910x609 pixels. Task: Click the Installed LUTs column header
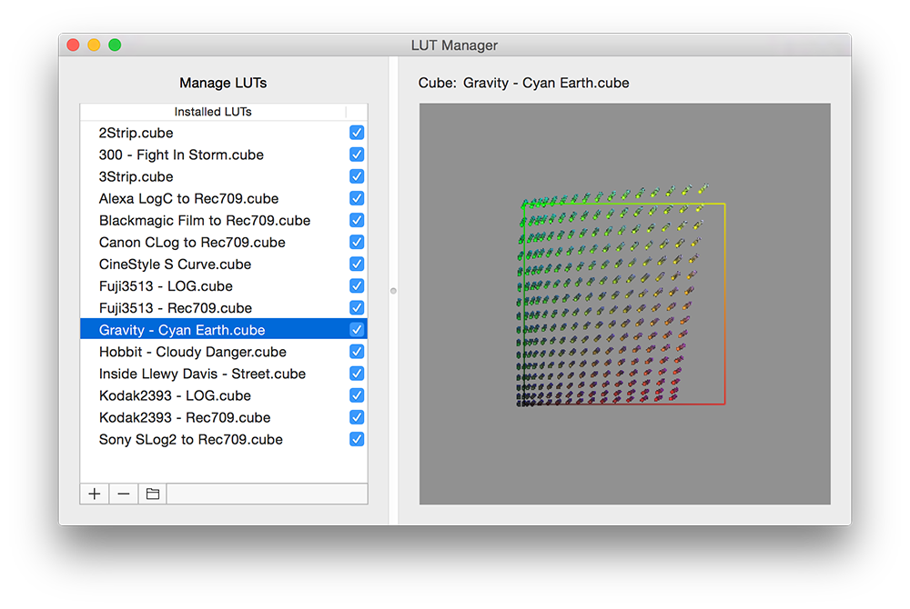[213, 112]
